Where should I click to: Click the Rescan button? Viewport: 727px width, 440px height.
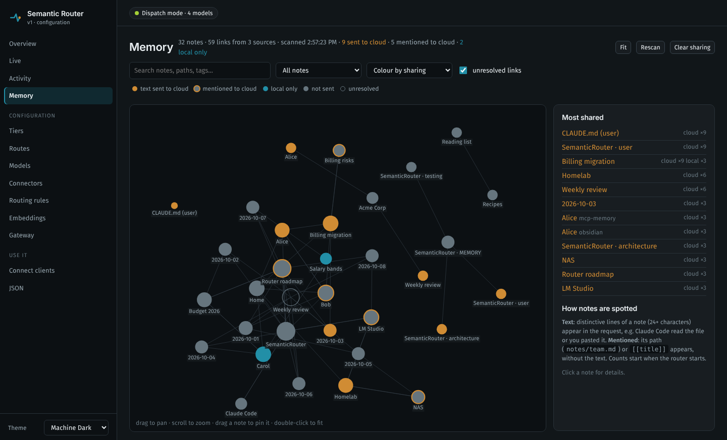pyautogui.click(x=650, y=47)
